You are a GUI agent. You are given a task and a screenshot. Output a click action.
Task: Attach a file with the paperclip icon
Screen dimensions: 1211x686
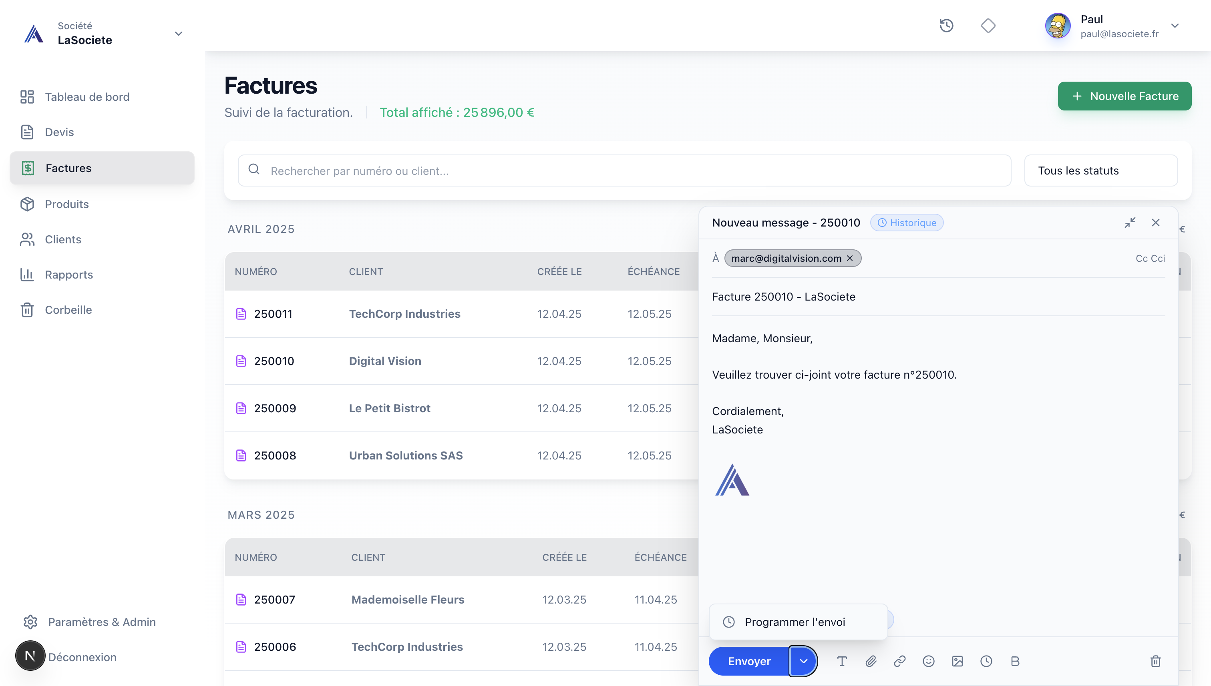(x=871, y=661)
